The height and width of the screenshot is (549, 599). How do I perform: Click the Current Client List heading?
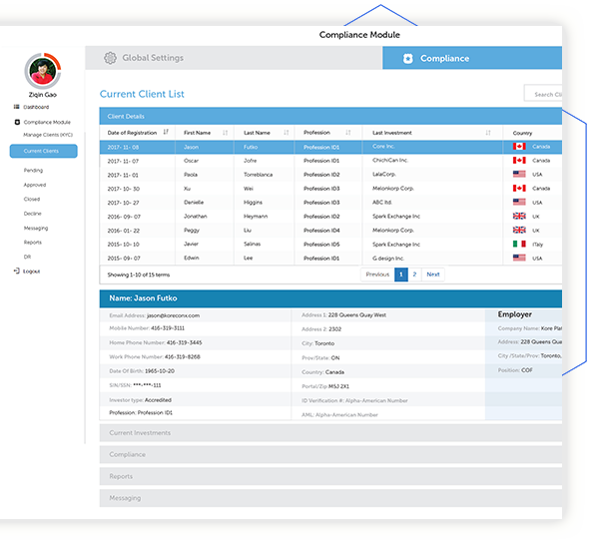[142, 94]
